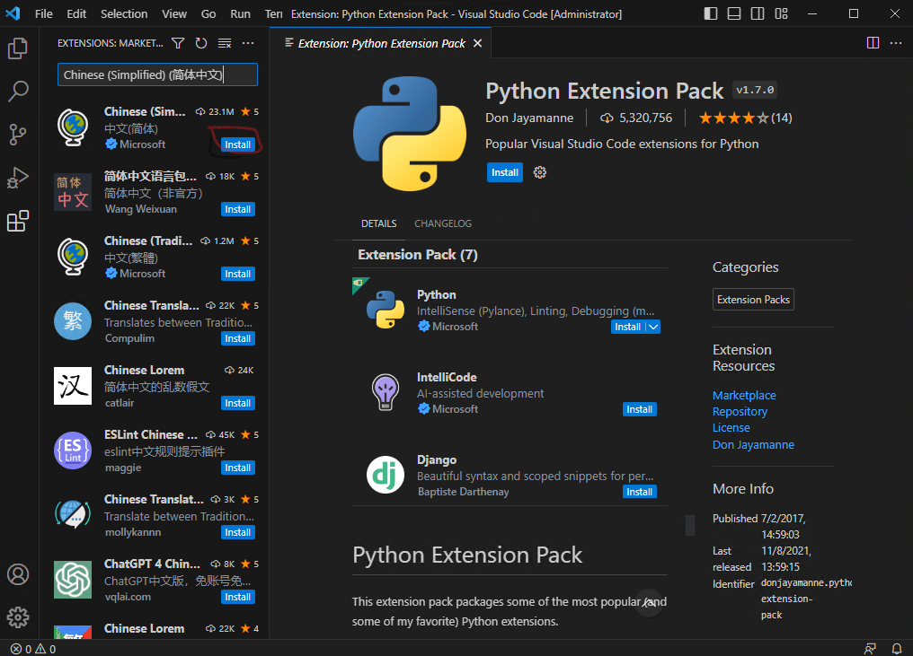Click the feedback icon in status bar
This screenshot has height=656, width=913.
(870, 649)
